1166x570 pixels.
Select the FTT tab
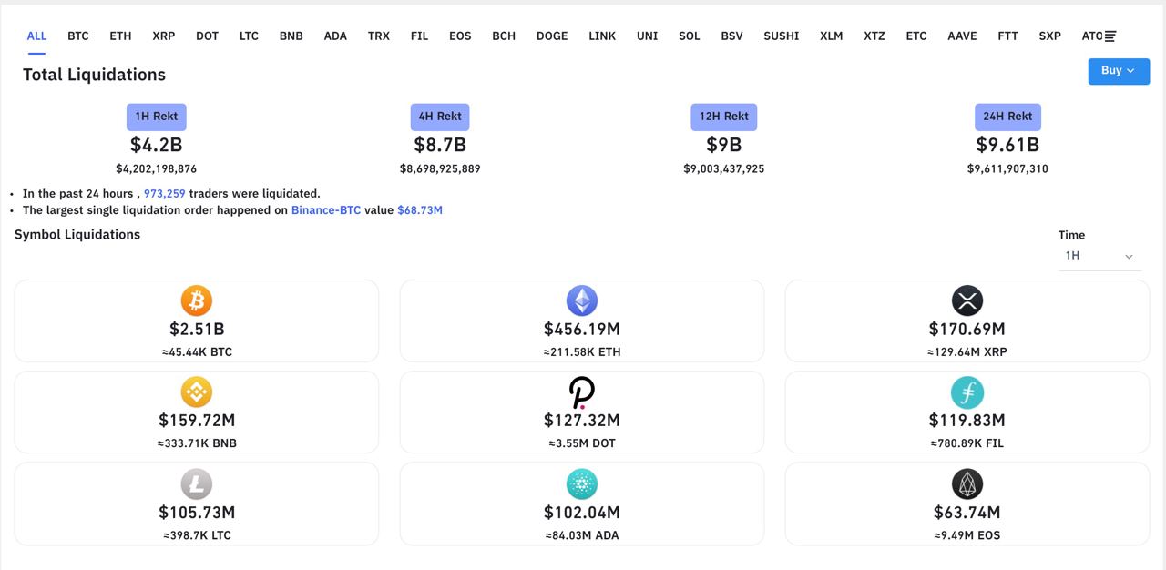pyautogui.click(x=1007, y=36)
